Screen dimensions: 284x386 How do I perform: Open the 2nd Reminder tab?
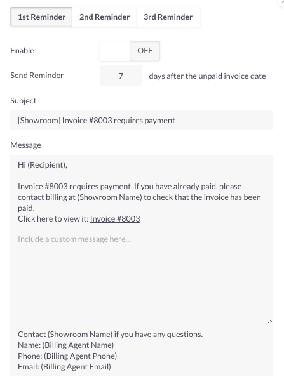pos(104,17)
